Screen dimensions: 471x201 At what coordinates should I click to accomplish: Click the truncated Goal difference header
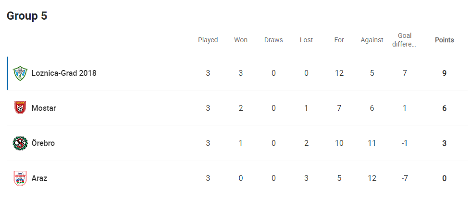tap(405, 40)
